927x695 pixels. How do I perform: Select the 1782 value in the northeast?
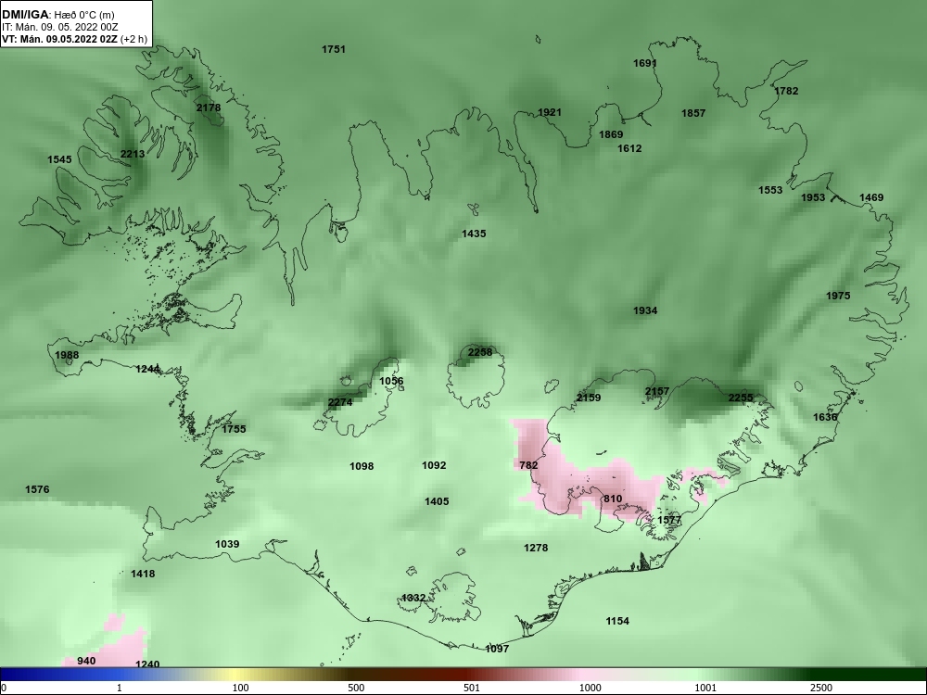[x=786, y=91]
